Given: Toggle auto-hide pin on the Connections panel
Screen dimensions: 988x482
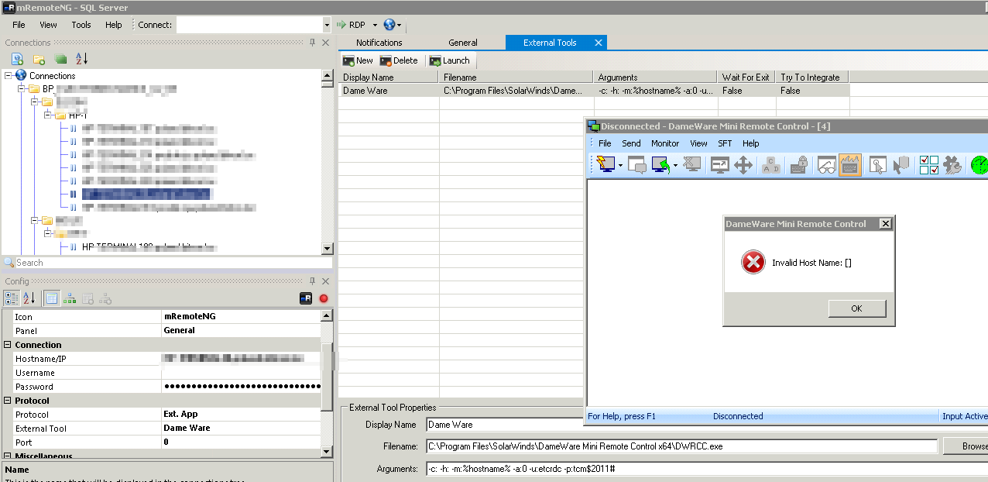Looking at the screenshot, I should coord(314,43).
